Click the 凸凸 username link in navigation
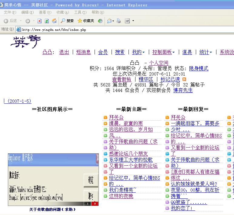The height and width of the screenshot is (215, 234). [47, 52]
